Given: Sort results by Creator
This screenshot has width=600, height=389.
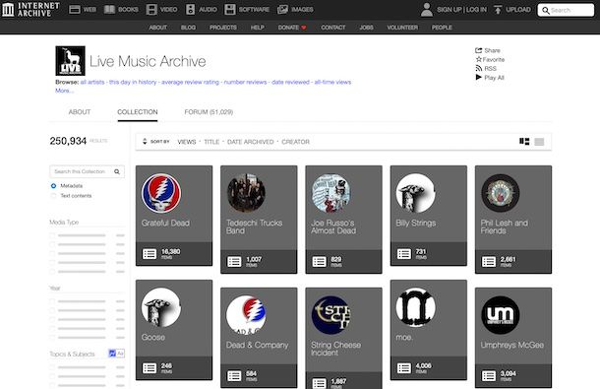Looking at the screenshot, I should [295, 142].
